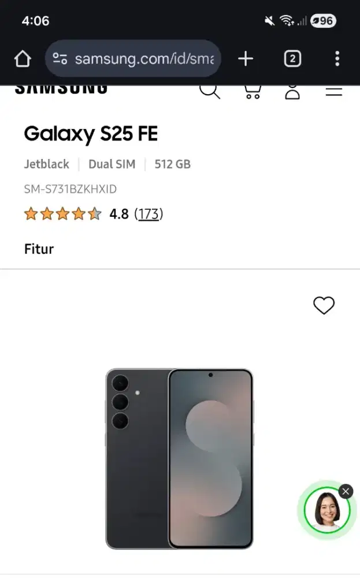Select the Jetblack color option
Image resolution: width=360 pixels, height=578 pixels.
(46, 164)
